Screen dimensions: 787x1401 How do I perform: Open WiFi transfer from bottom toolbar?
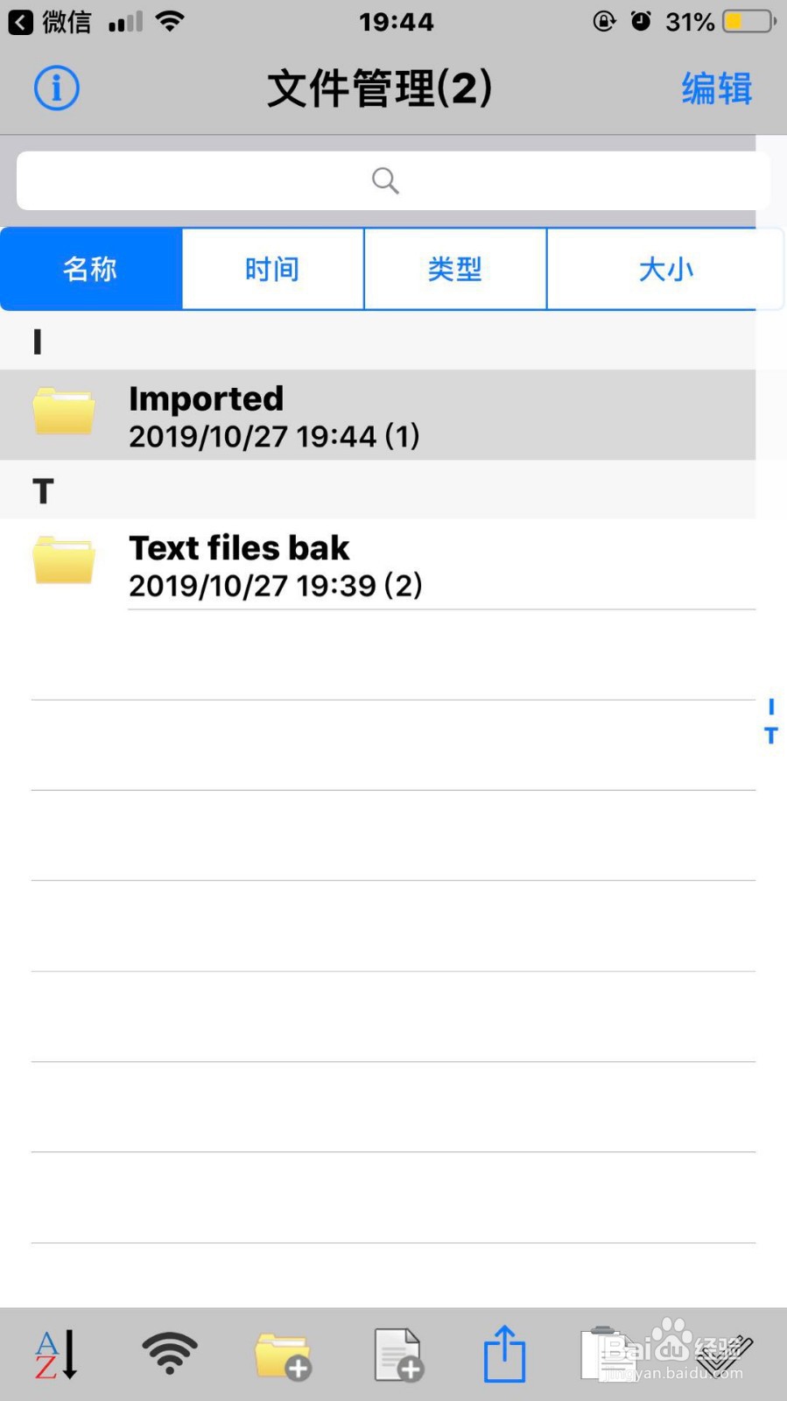coord(170,1354)
